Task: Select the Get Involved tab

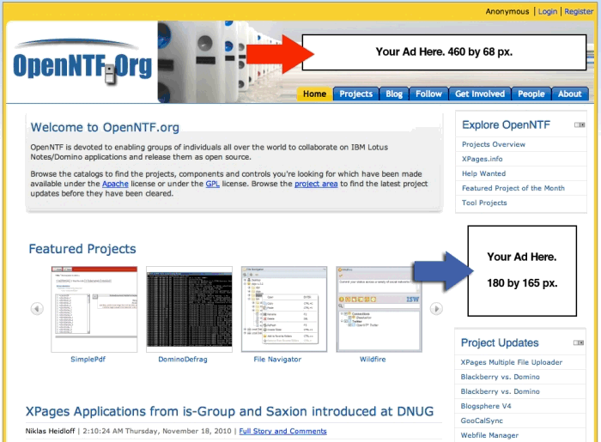Action: pyautogui.click(x=479, y=94)
